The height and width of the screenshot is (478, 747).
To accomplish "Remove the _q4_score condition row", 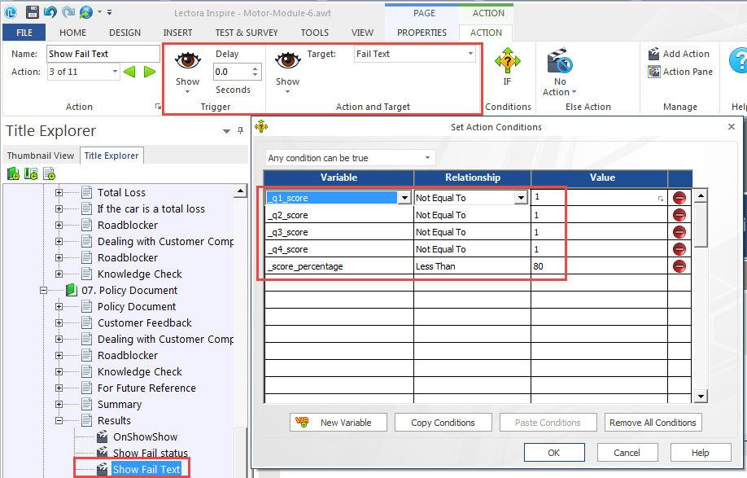I will (x=679, y=249).
